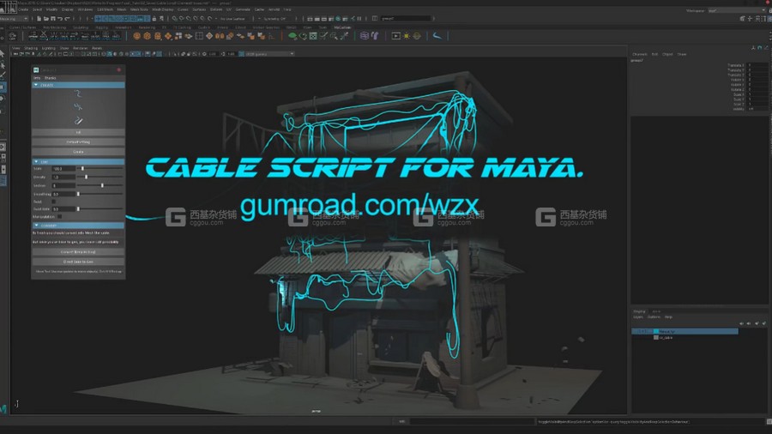
Task: Click the Undo arrow icon
Action: click(60, 19)
